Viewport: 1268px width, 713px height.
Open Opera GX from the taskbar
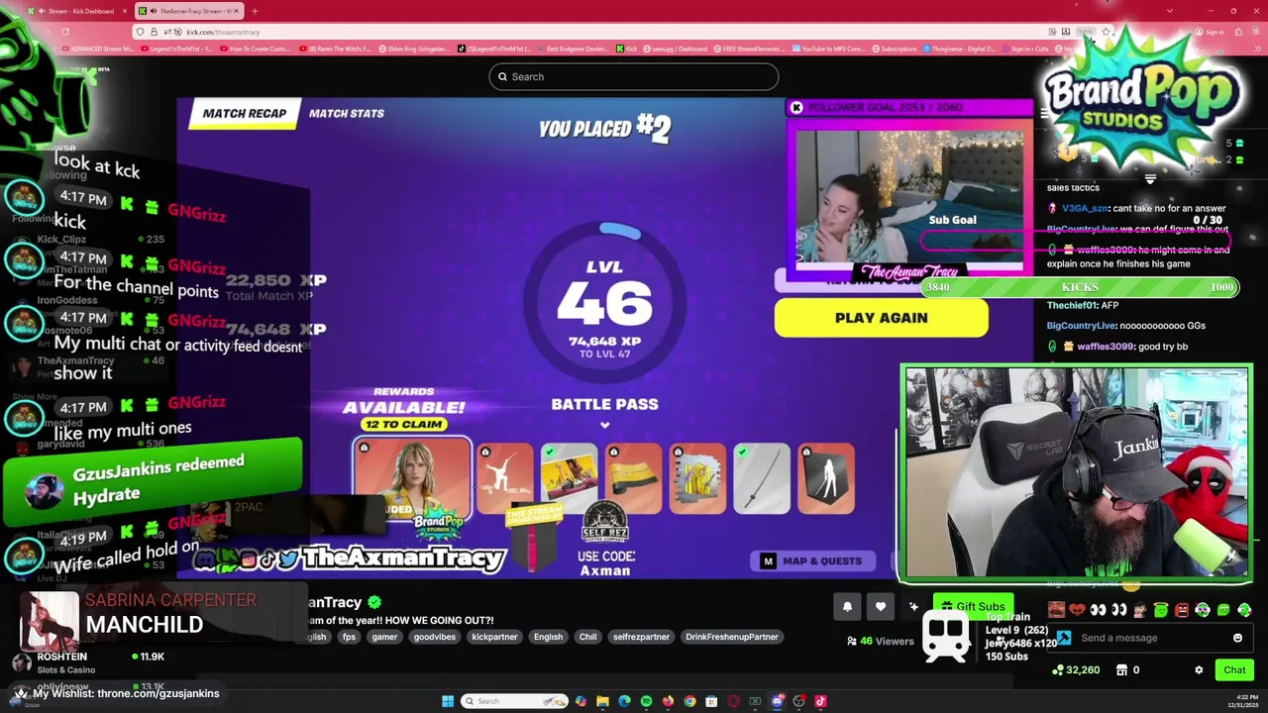(x=733, y=701)
